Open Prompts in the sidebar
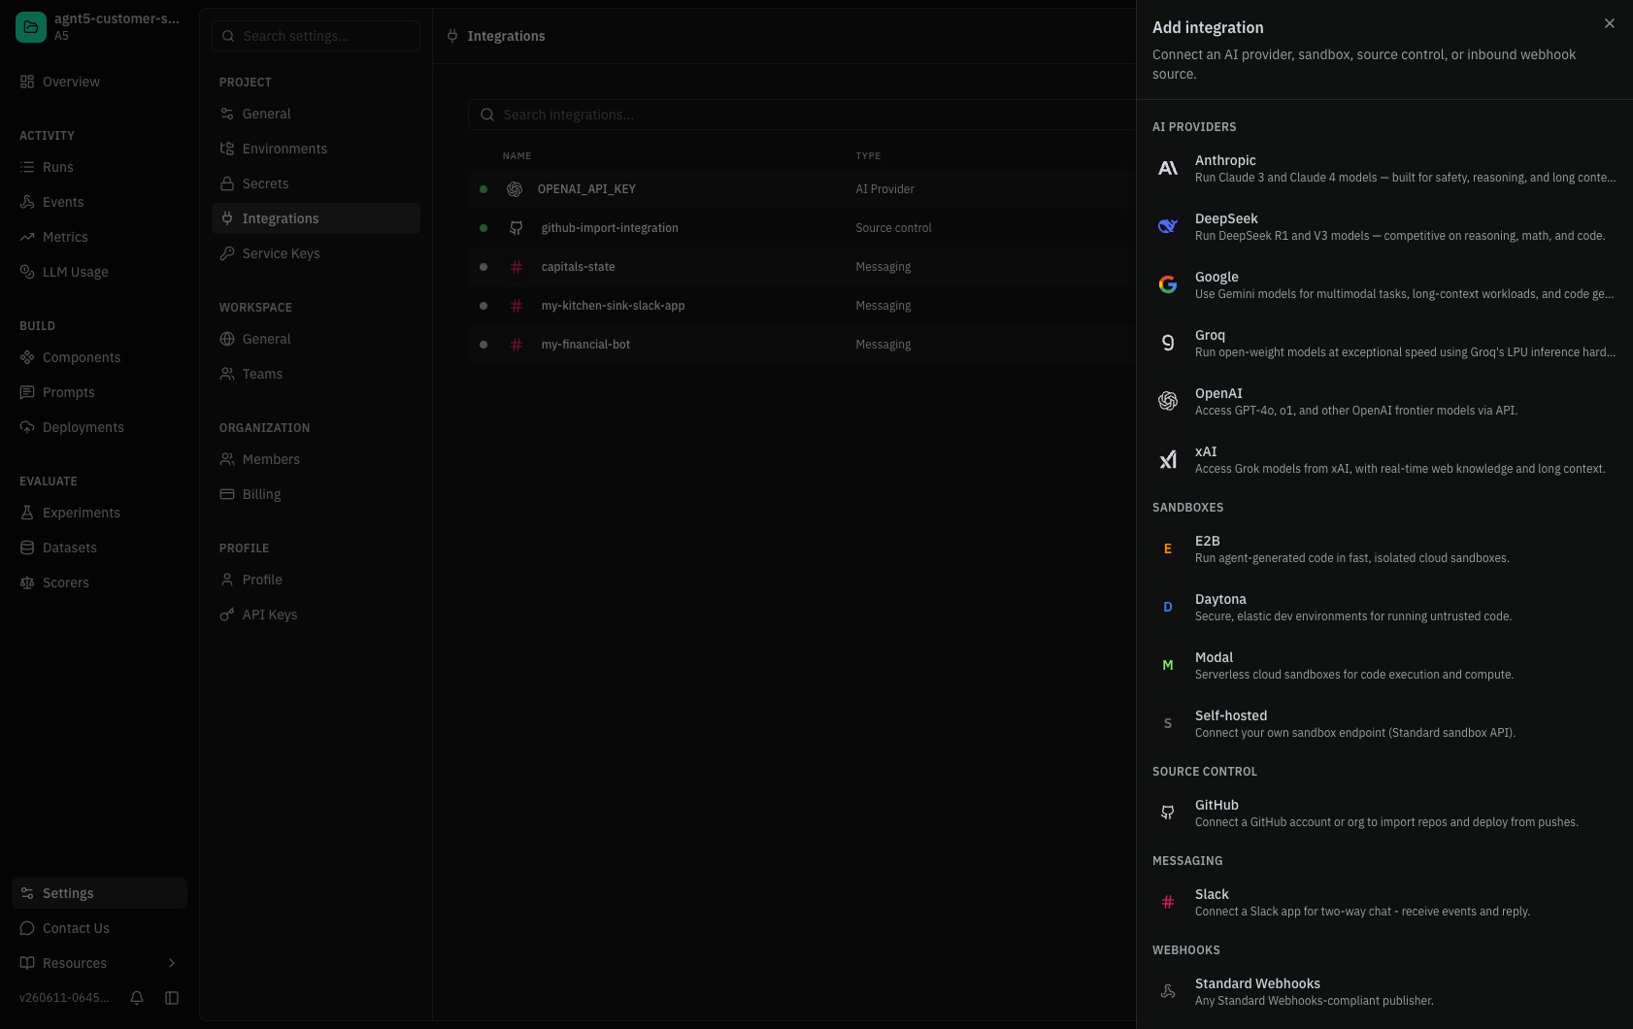The image size is (1633, 1029). tap(99, 392)
